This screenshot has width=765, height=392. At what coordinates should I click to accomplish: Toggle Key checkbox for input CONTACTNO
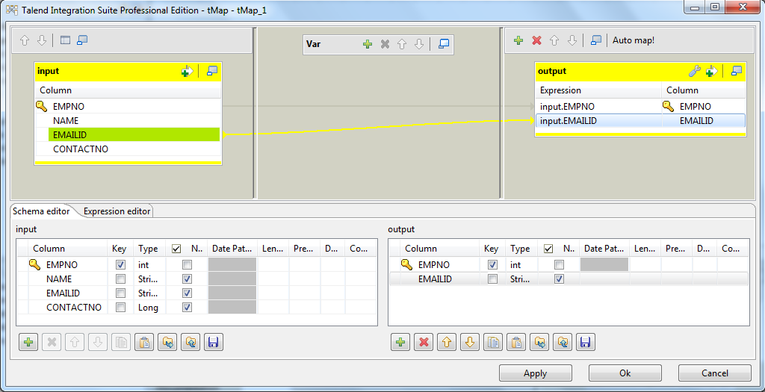[120, 307]
